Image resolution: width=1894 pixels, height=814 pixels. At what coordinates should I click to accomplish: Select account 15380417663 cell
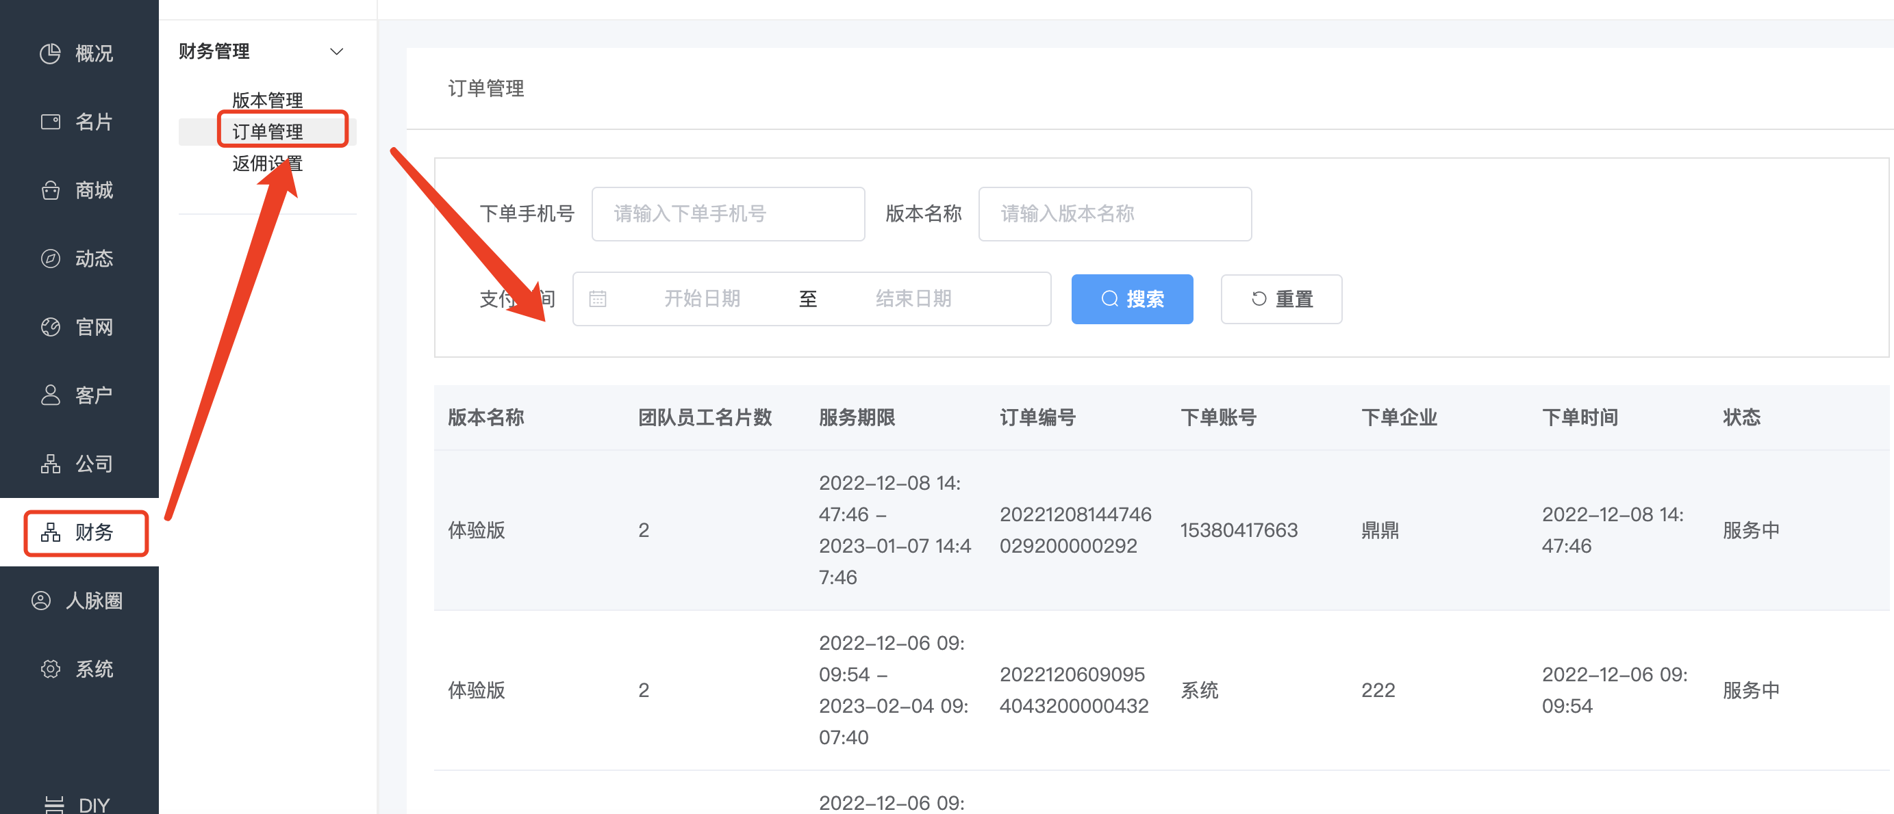point(1239,529)
